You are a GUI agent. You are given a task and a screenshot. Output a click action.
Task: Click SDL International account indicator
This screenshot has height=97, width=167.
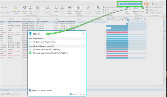pyautogui.click(x=159, y=4)
